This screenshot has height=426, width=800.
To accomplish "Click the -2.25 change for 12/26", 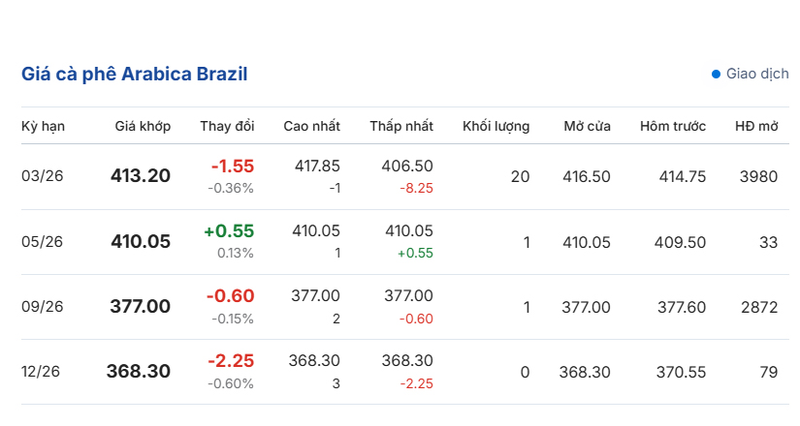I will (x=231, y=361).
